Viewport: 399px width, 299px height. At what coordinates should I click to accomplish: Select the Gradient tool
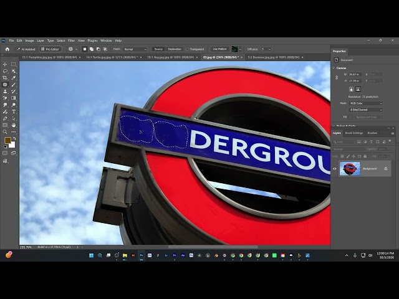[x=14, y=98]
